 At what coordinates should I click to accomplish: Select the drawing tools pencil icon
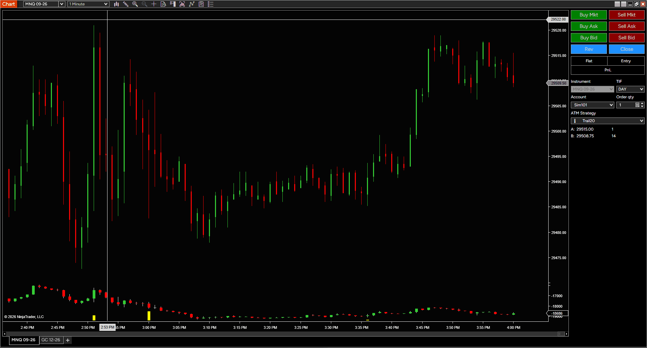tap(126, 4)
